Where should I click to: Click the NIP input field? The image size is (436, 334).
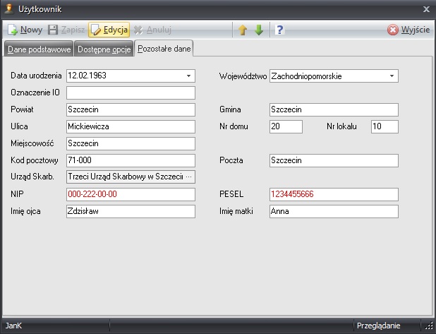click(x=130, y=194)
